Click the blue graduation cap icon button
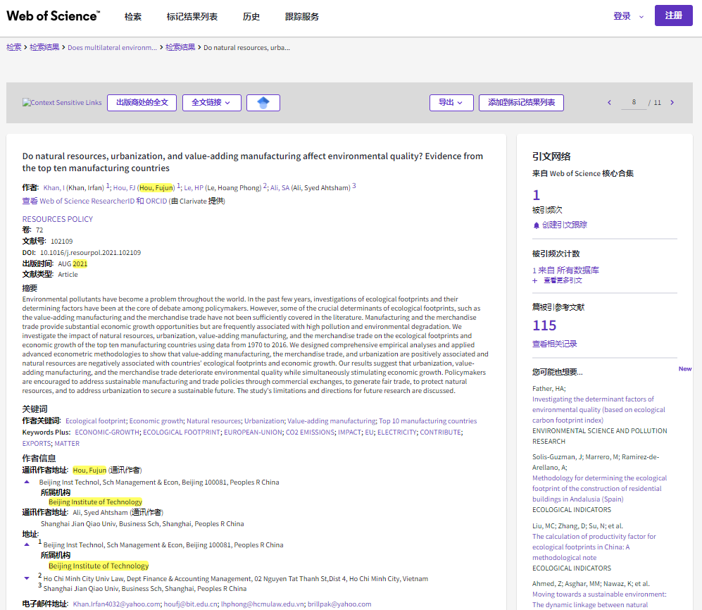Viewport: 702px width, 610px height. (263, 103)
